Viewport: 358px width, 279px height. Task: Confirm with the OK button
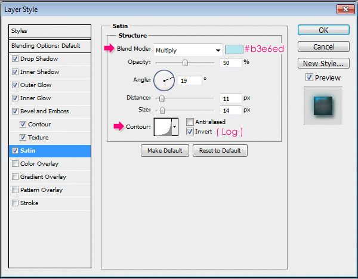(323, 30)
